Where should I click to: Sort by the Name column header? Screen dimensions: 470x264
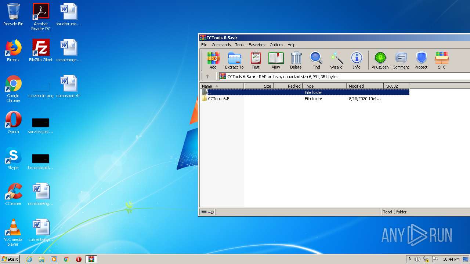[x=222, y=86]
